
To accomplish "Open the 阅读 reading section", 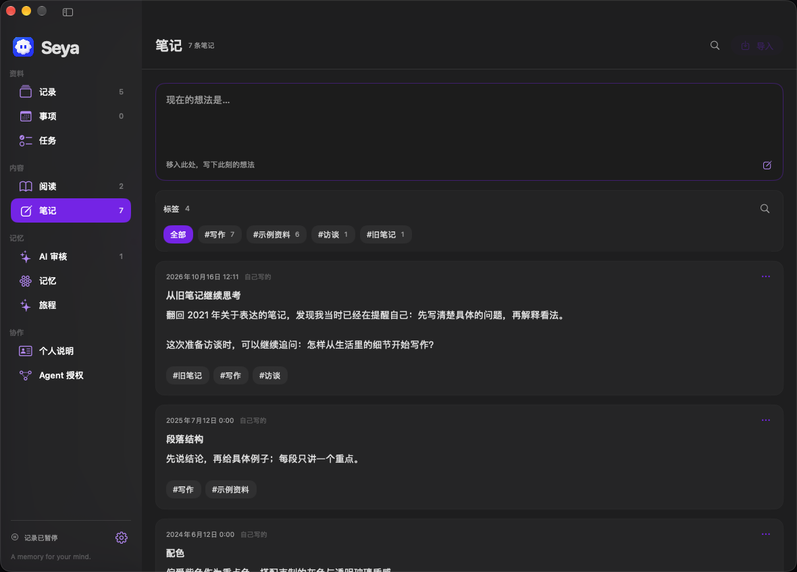I will click(71, 186).
